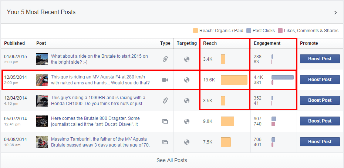Click photo album icon for Brutale 800 Dragster post
This screenshot has height=168, width=344.
(x=165, y=121)
